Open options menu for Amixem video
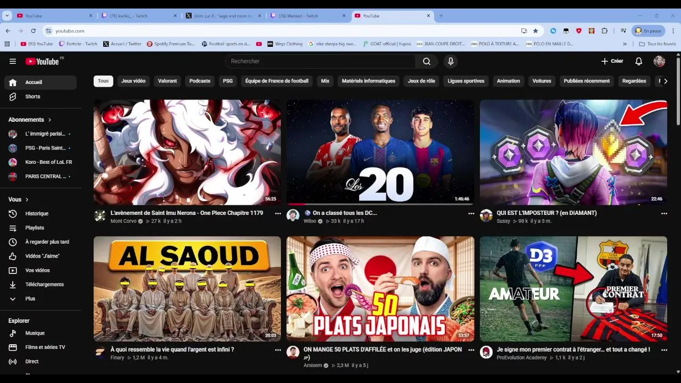 coord(471,350)
